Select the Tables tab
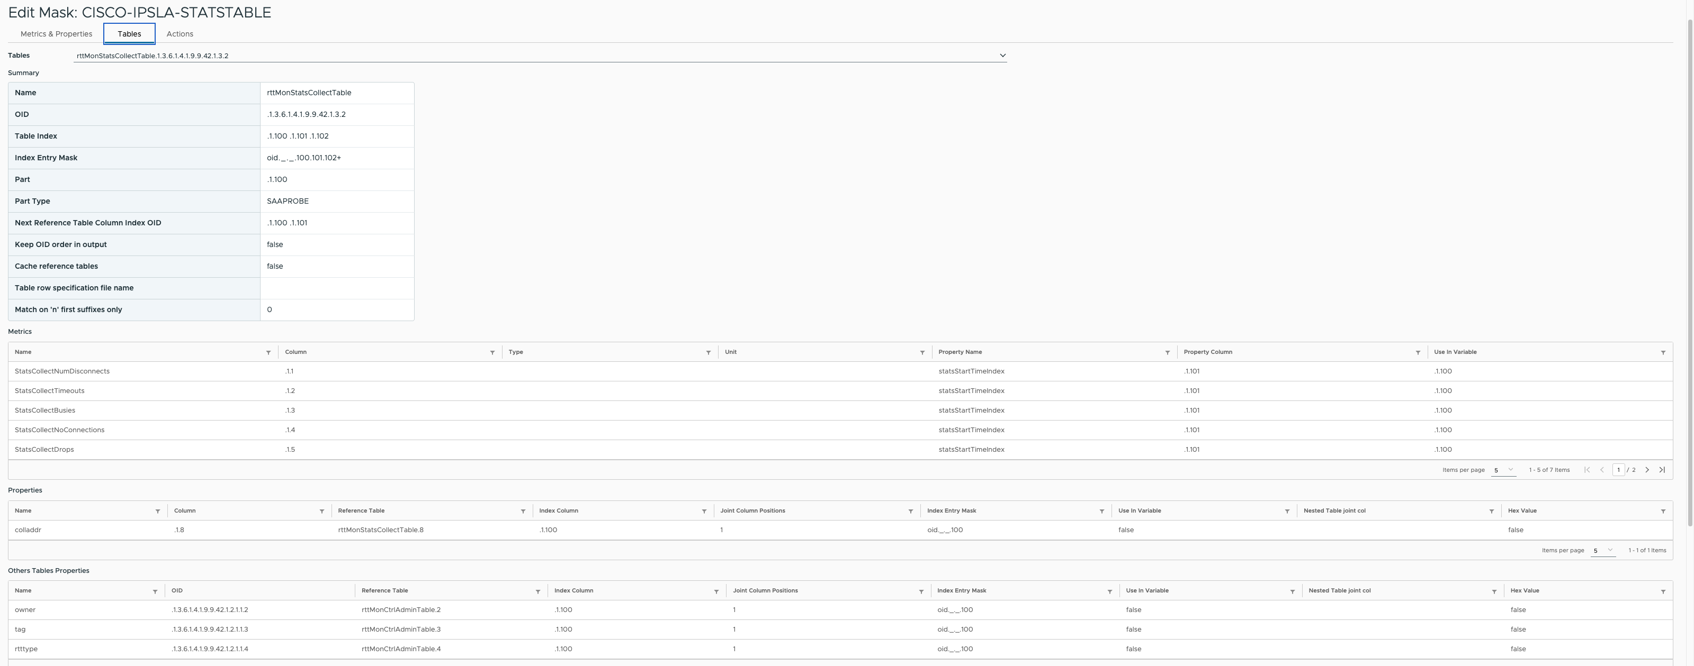Viewport: 1694px width, 666px height. [129, 33]
